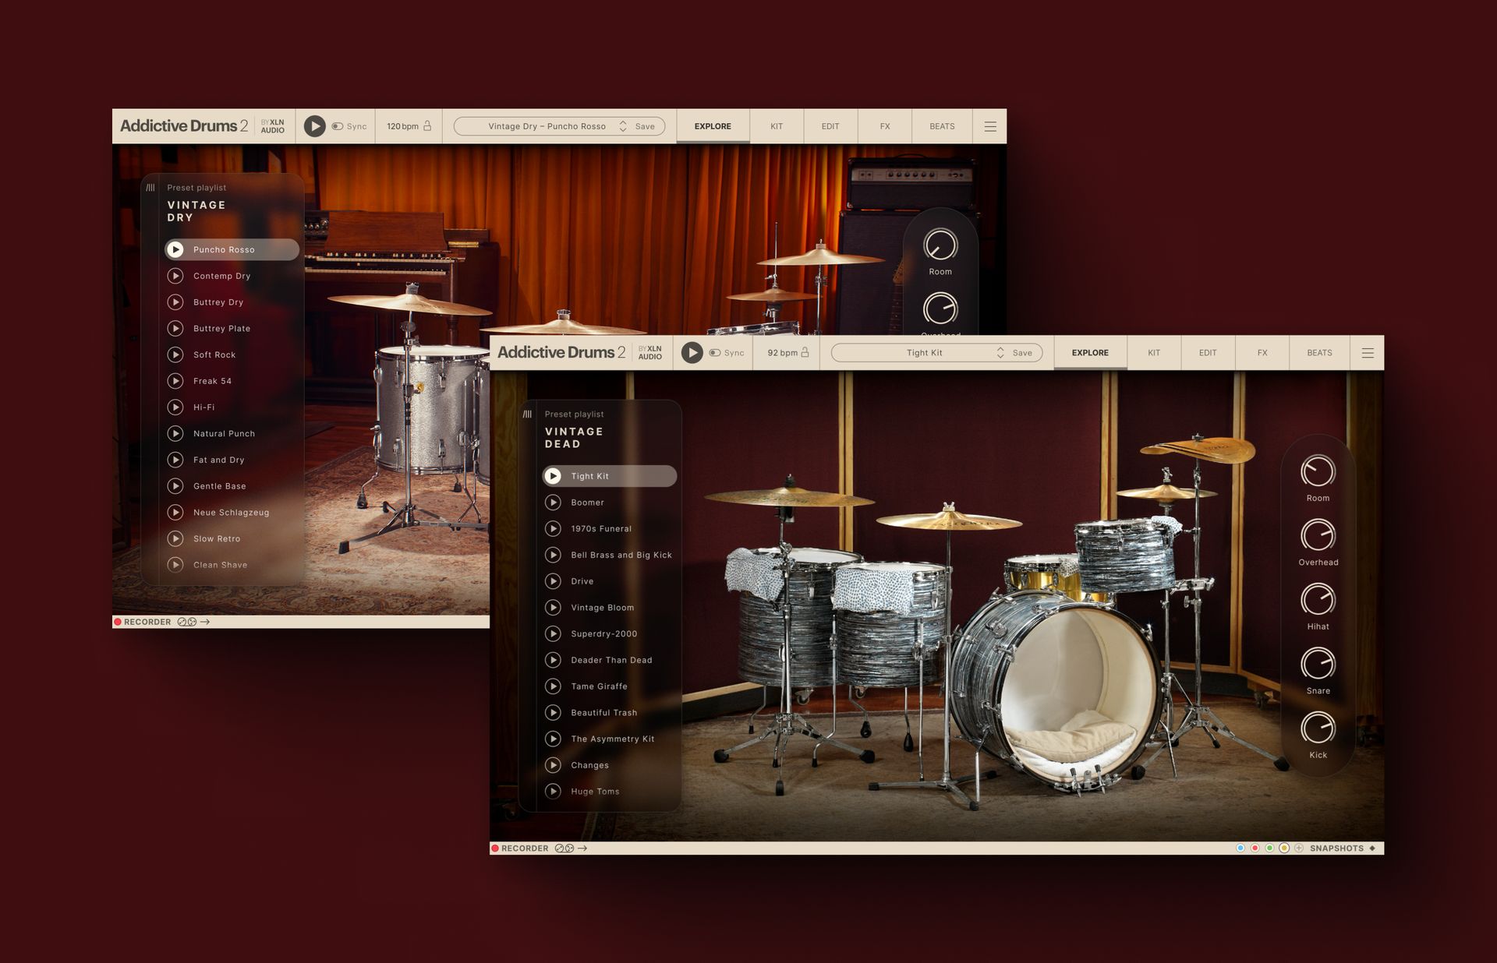Open FX tab in front window
This screenshot has width=1497, height=963.
(1262, 353)
